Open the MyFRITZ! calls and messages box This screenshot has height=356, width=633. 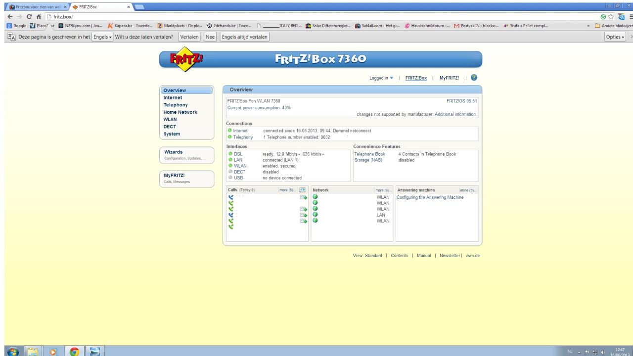pyautogui.click(x=187, y=178)
